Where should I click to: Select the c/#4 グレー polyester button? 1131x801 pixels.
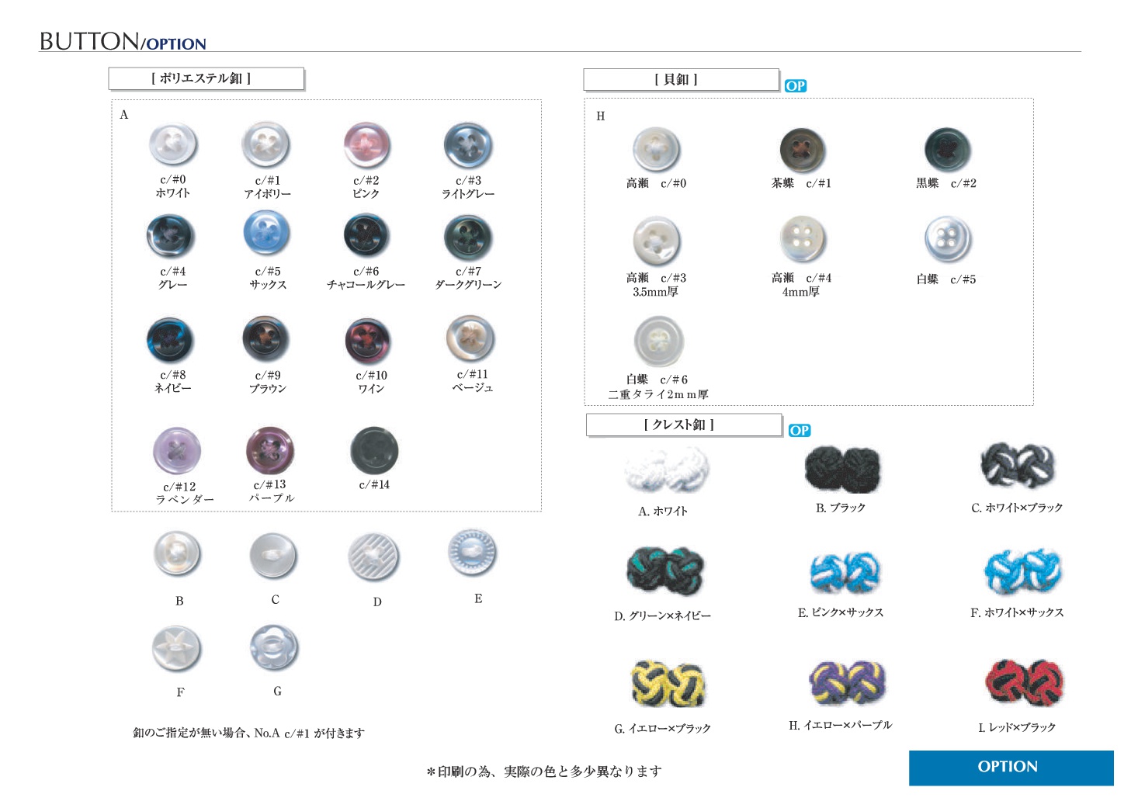click(170, 236)
